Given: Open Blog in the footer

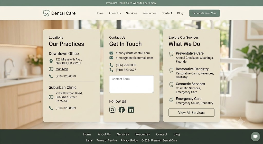Looking at the screenshot, I should 177,134.
